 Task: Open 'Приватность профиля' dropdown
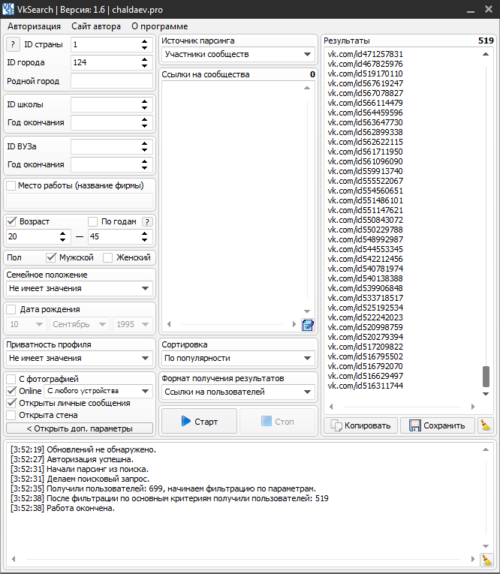click(80, 358)
